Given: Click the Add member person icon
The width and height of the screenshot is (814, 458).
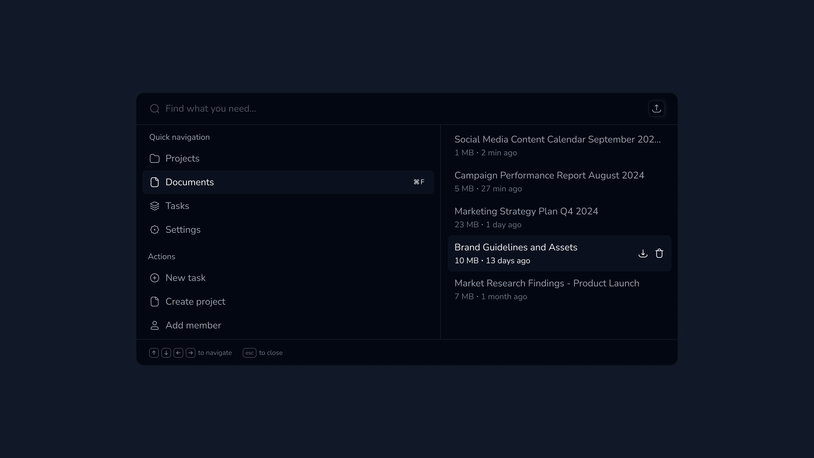Looking at the screenshot, I should click(155, 325).
